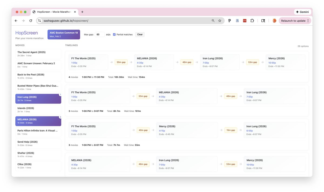Screen dimensions: 324x192
Task: Click the profile avatar in toolbar
Action: [274, 21]
